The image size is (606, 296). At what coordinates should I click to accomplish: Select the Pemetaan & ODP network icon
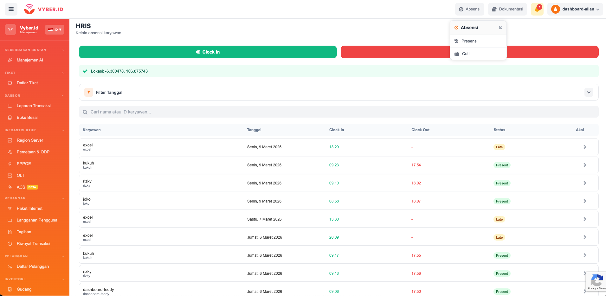pos(10,152)
